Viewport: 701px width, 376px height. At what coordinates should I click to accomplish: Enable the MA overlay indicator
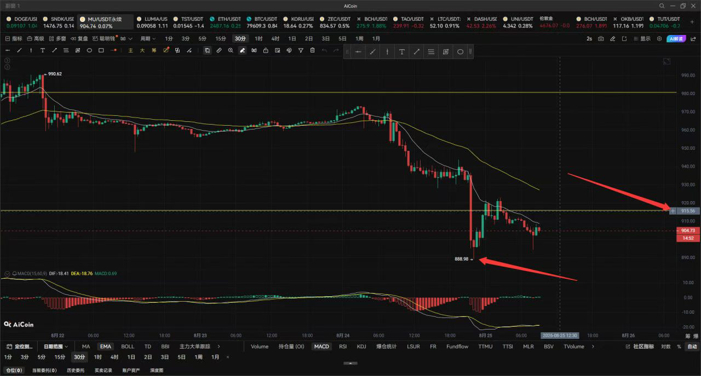pyautogui.click(x=86, y=346)
